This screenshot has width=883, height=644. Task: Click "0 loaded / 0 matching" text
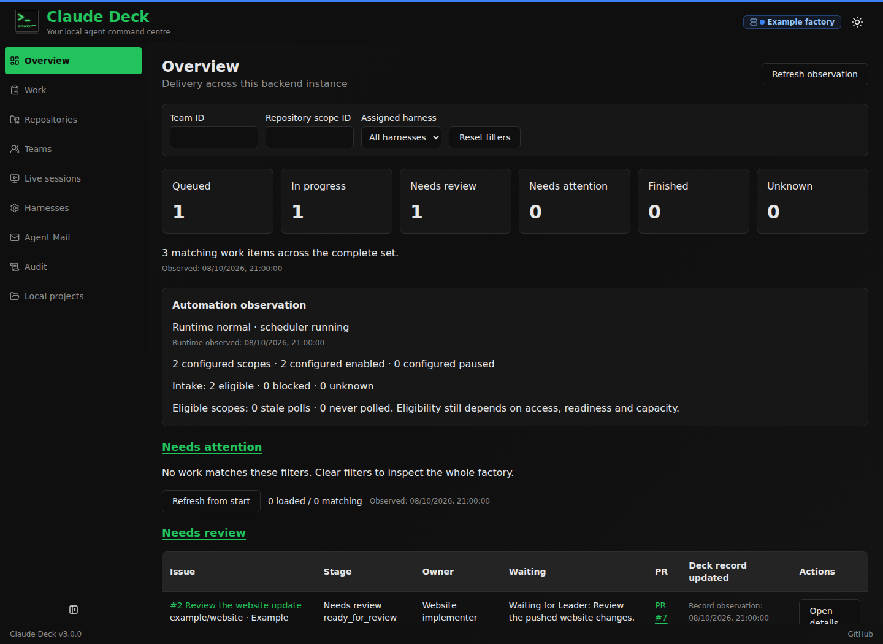point(315,501)
